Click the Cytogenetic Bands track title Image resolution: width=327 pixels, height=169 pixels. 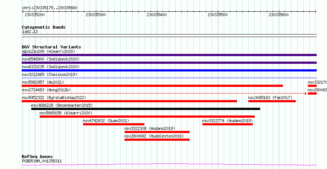pos(44,27)
